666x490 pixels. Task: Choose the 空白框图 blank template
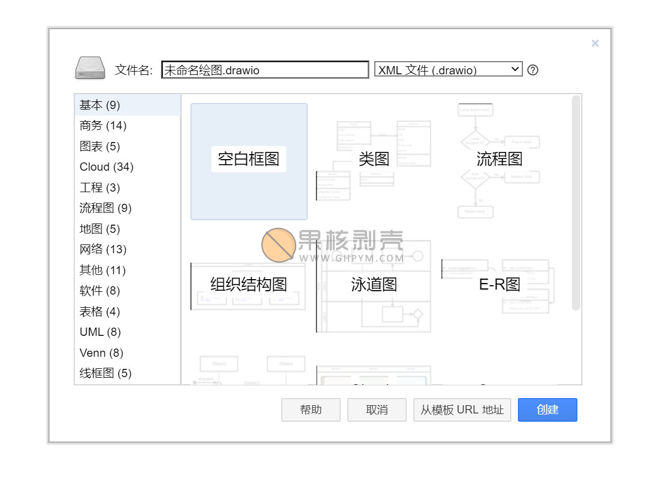click(249, 161)
